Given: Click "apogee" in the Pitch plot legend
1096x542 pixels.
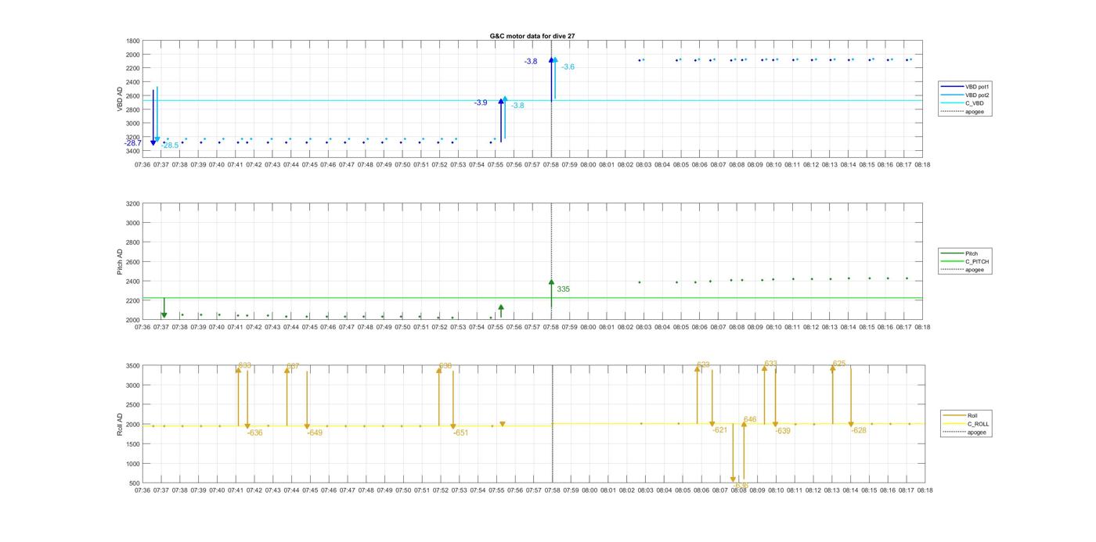Looking at the screenshot, I should 963,270.
